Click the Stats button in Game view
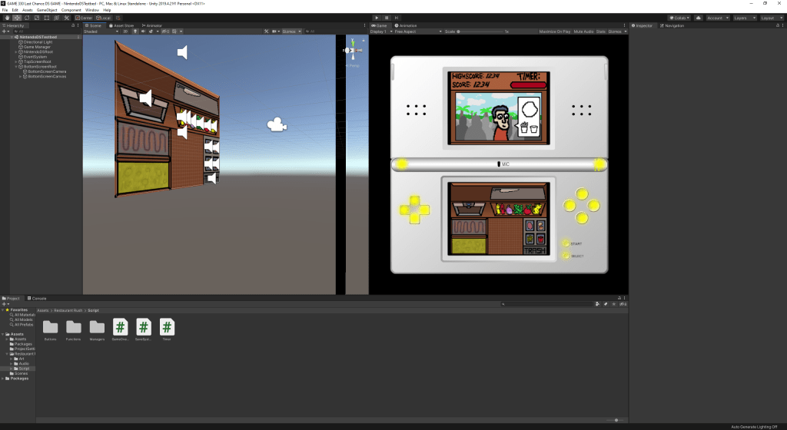The image size is (787, 430). coord(601,31)
